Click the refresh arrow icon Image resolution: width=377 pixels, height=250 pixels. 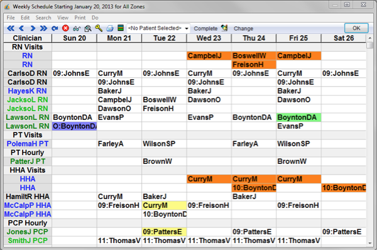tap(55, 28)
